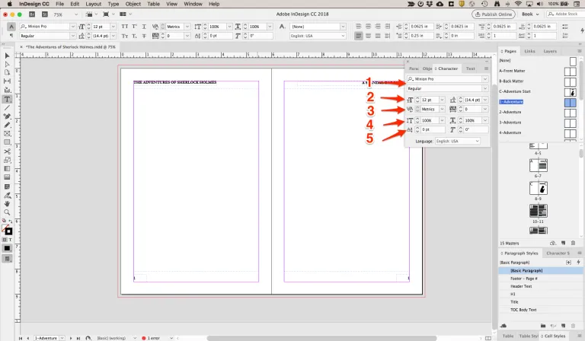This screenshot has width=585, height=341.
Task: Select the Rectangle tool
Action: [x=7, y=142]
